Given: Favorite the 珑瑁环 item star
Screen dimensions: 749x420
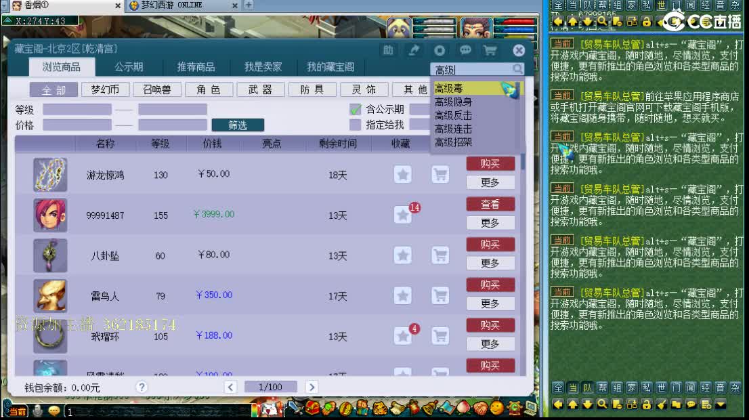Looking at the screenshot, I should tap(403, 336).
